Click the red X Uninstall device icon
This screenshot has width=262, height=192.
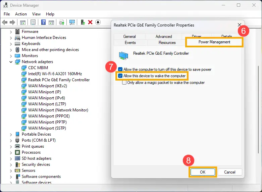[90, 22]
